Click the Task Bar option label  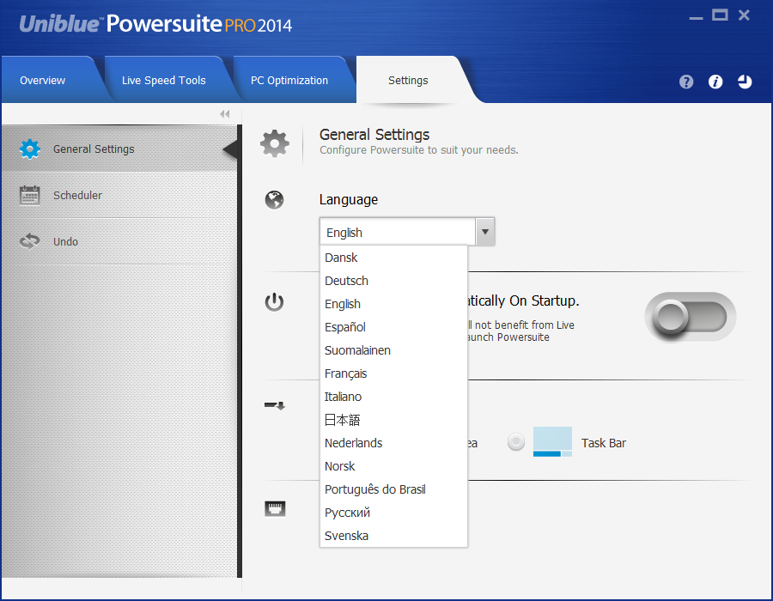click(x=604, y=443)
